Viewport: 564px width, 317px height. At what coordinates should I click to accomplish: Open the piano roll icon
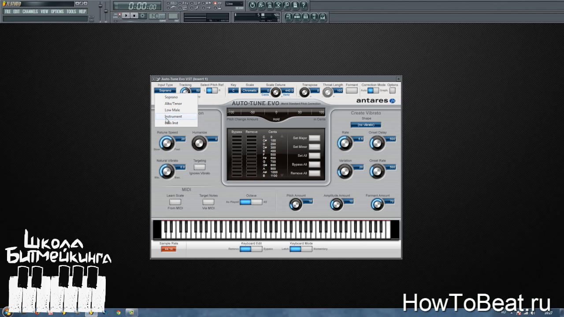pyautogui.click(x=305, y=17)
